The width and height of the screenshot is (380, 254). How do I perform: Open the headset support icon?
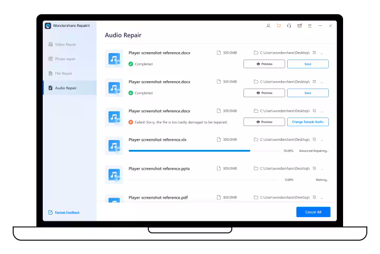pyautogui.click(x=289, y=26)
